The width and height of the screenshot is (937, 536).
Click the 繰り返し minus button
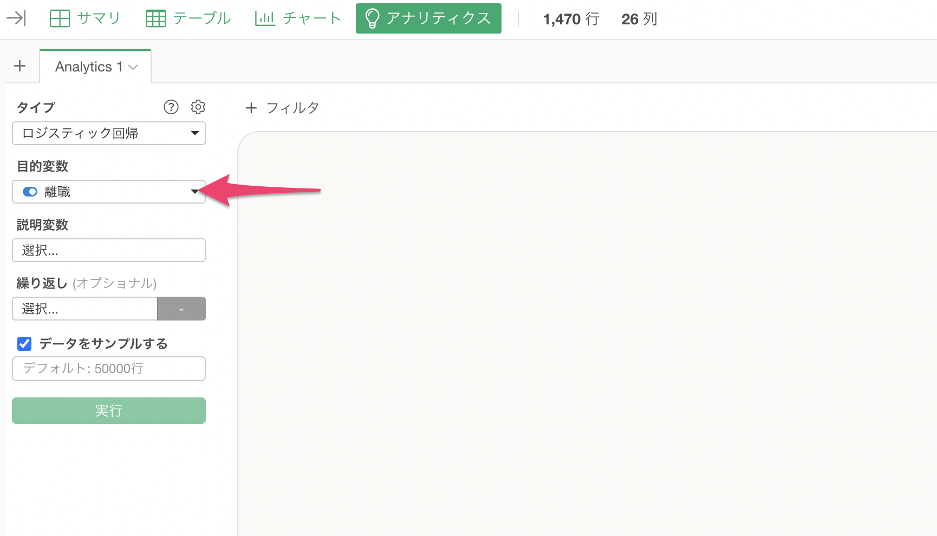(x=181, y=309)
